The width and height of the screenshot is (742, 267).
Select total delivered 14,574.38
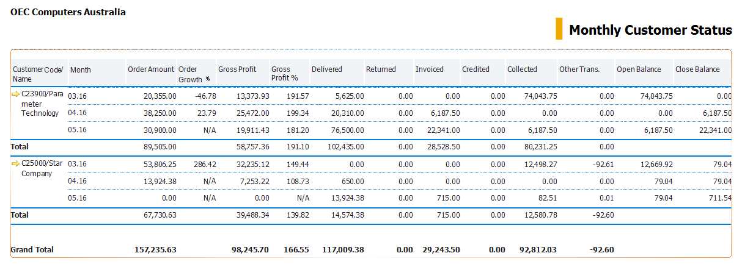348,215
